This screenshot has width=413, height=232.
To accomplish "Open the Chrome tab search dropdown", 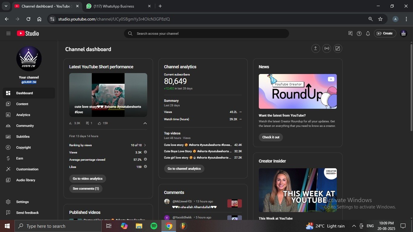I will tap(6, 6).
